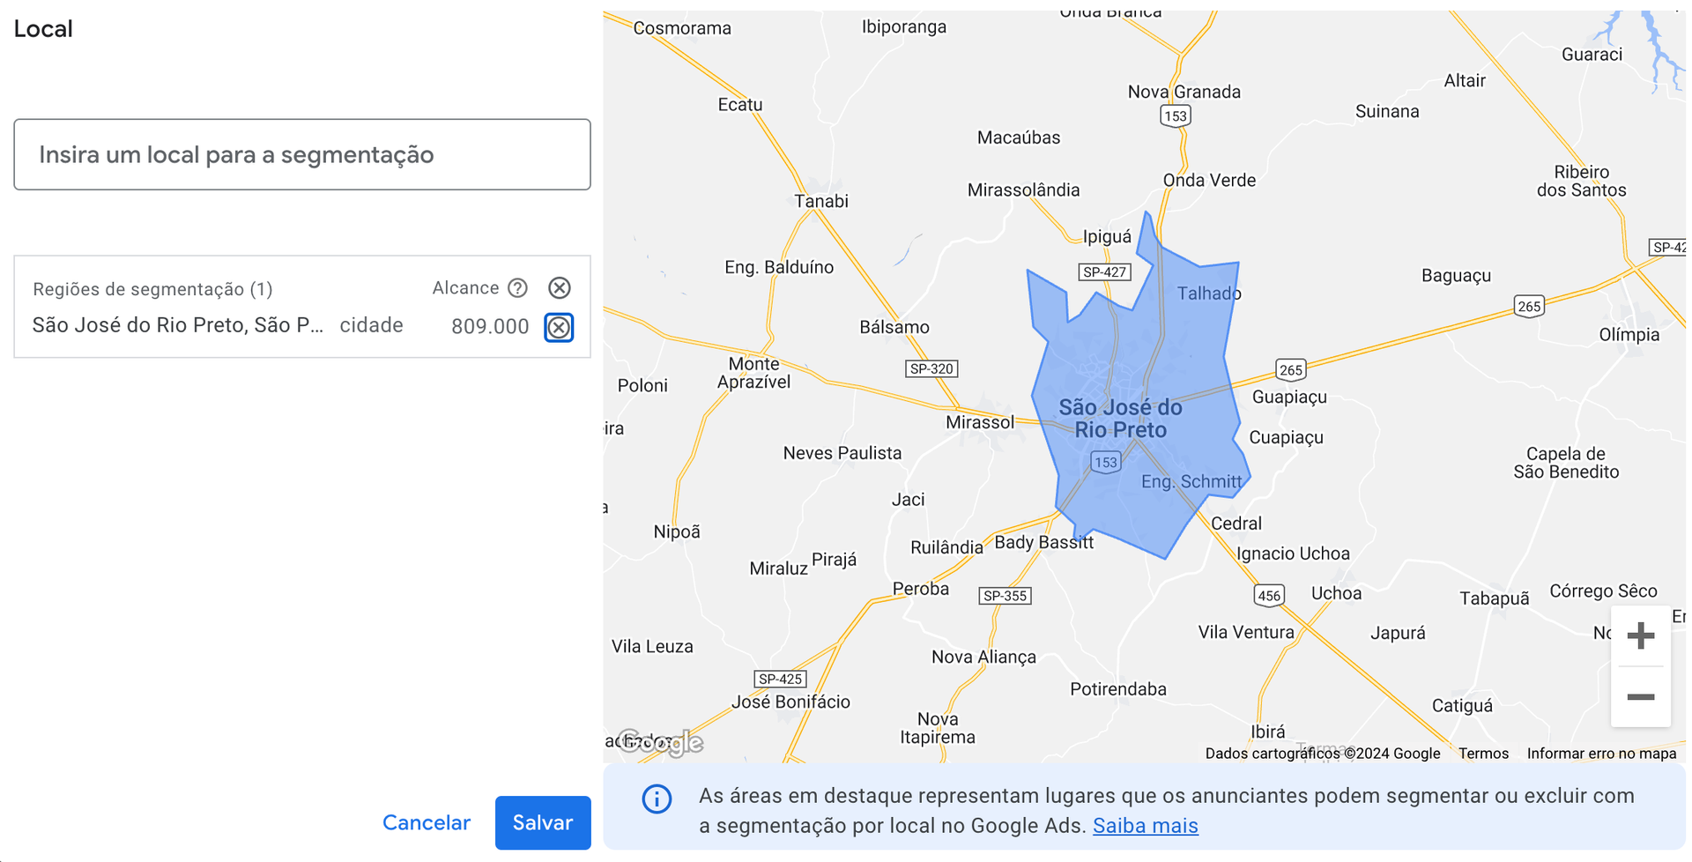Zoom out on the map

(x=1639, y=697)
